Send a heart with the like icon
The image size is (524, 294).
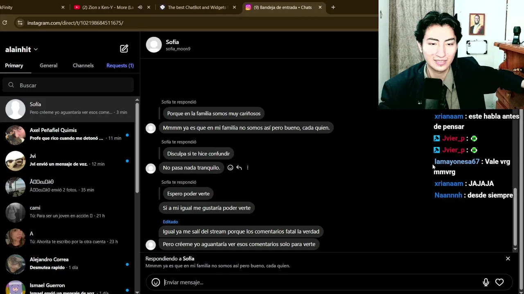pos(499,282)
